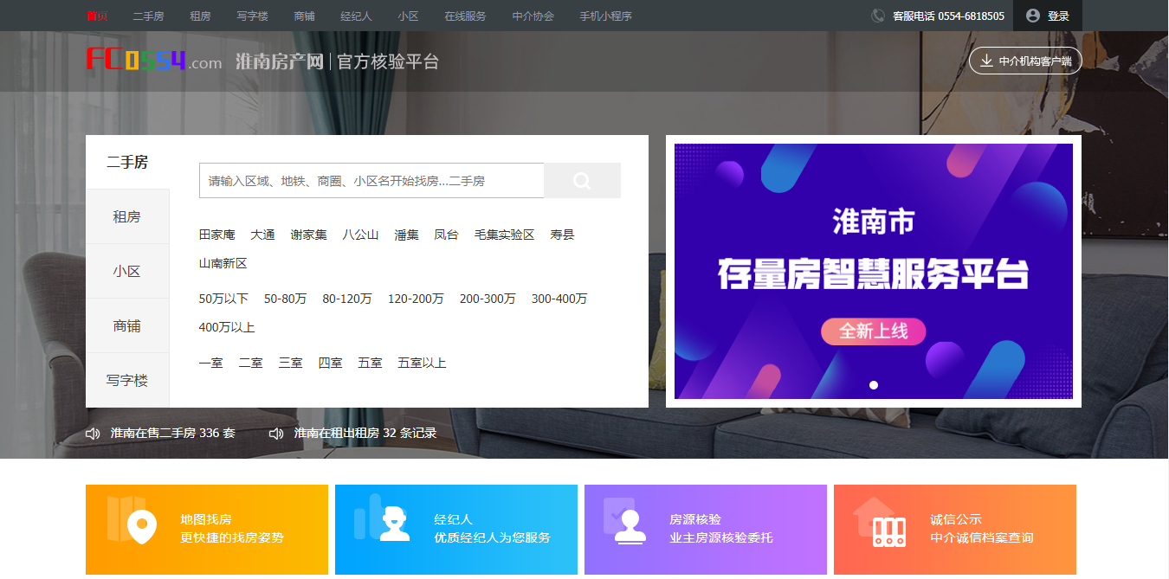Open 首页 in top navigation
Screen dimensions: 1169x579
pyautogui.click(x=97, y=16)
